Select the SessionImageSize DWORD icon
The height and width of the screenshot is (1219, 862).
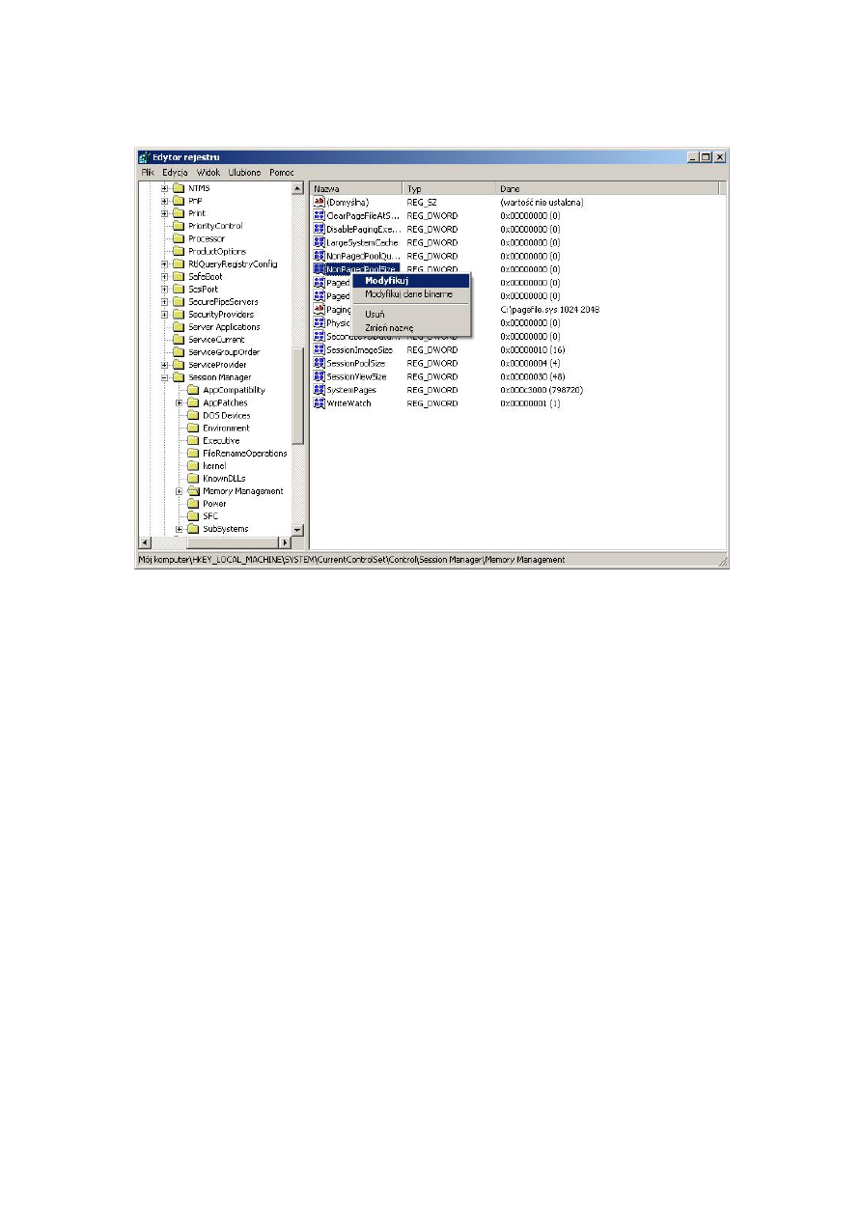pyautogui.click(x=319, y=349)
